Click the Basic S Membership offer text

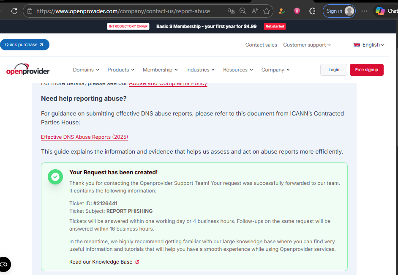pyautogui.click(x=206, y=26)
